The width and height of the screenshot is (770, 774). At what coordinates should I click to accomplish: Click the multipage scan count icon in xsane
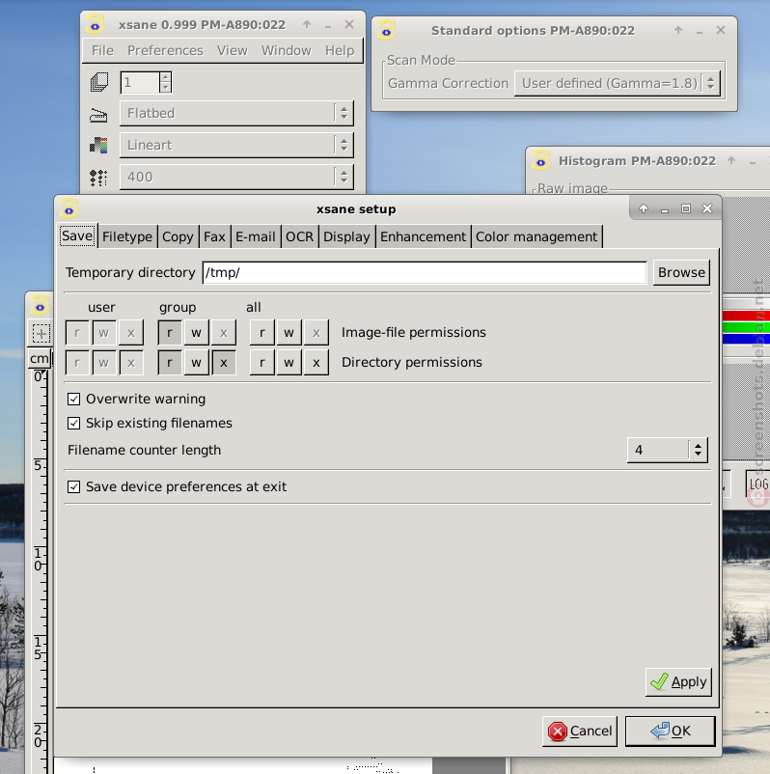(99, 82)
